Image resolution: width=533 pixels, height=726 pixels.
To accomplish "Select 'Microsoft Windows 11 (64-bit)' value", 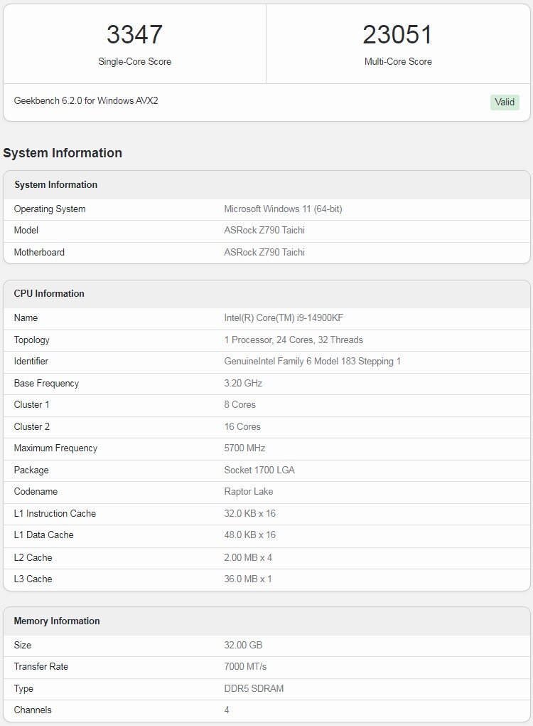I will (x=283, y=209).
